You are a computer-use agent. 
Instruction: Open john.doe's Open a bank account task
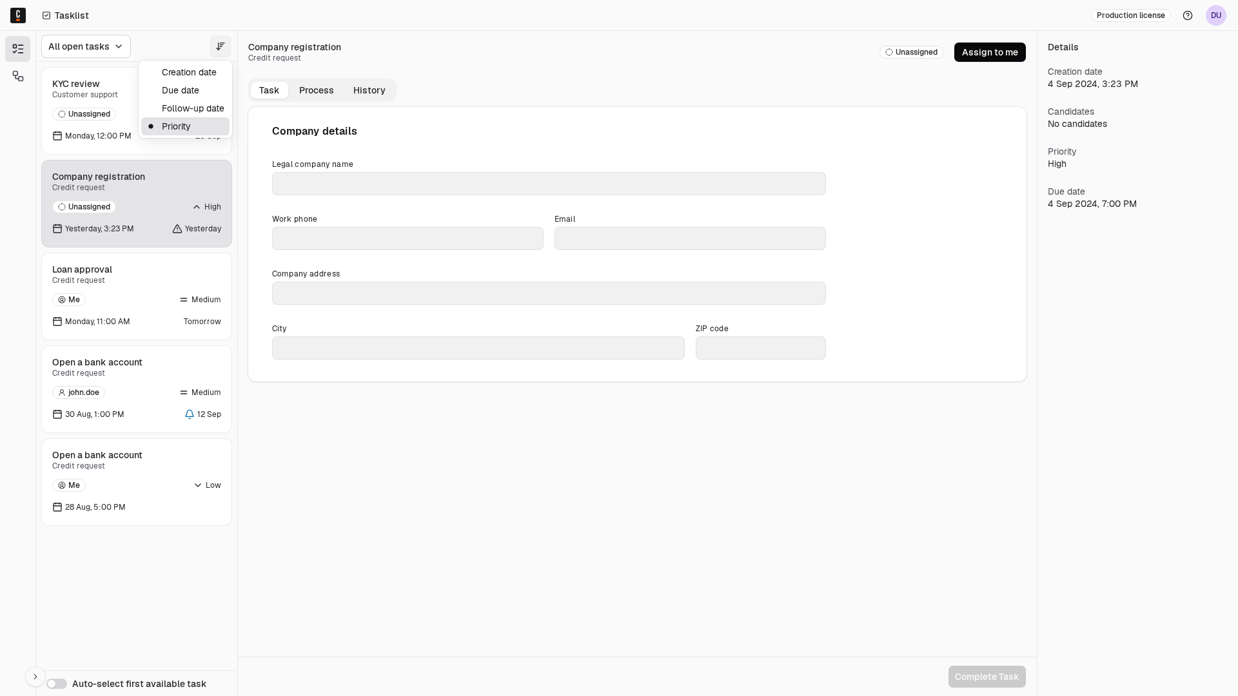coord(137,389)
